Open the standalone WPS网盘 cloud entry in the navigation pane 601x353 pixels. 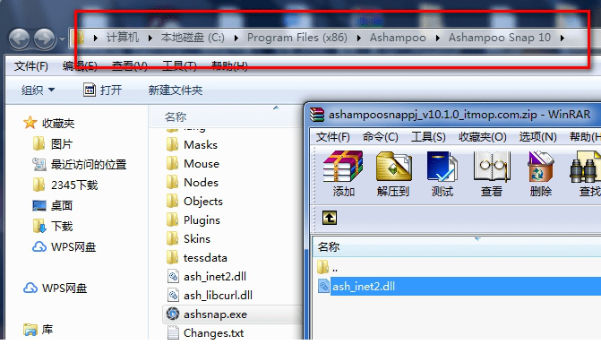pos(56,288)
